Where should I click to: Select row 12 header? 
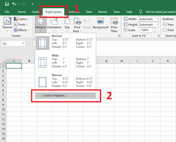point(3,119)
